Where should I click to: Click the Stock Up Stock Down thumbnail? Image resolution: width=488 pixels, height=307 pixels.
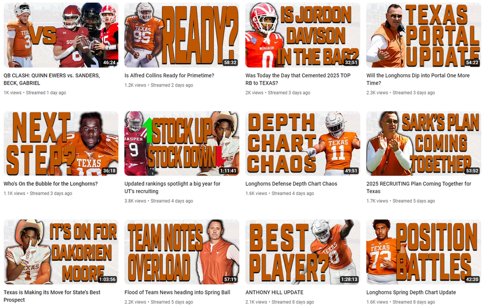[182, 143]
